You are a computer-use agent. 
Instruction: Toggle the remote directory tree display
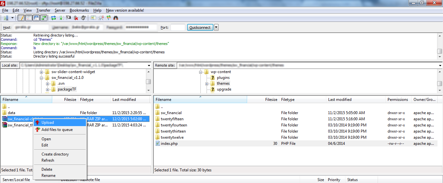[36, 18]
